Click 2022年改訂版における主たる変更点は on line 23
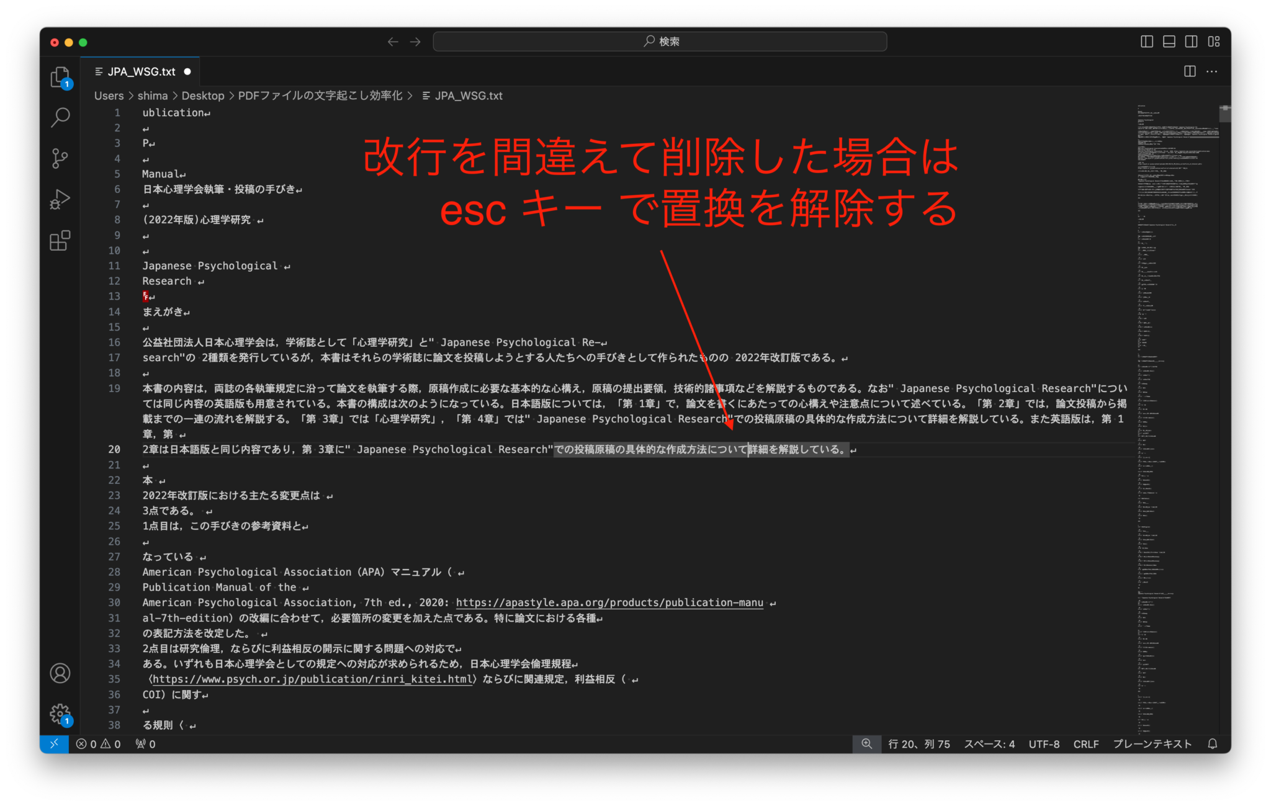The image size is (1271, 806). click(x=231, y=495)
